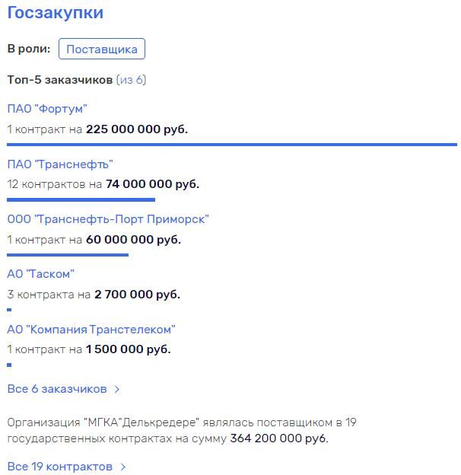Image resolution: width=461 pixels, height=475 pixels.
Task: Open ПАО "Транснефть" customer page
Action: click(x=60, y=164)
